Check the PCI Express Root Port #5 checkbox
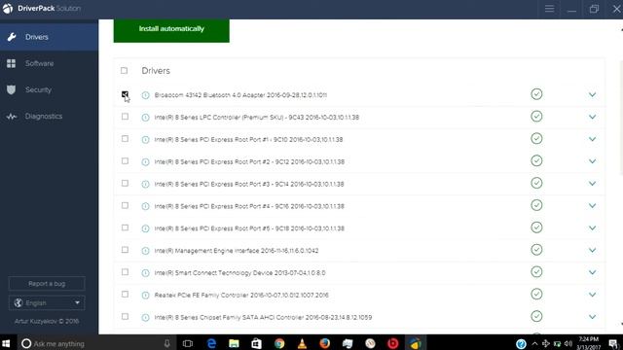 [125, 227]
